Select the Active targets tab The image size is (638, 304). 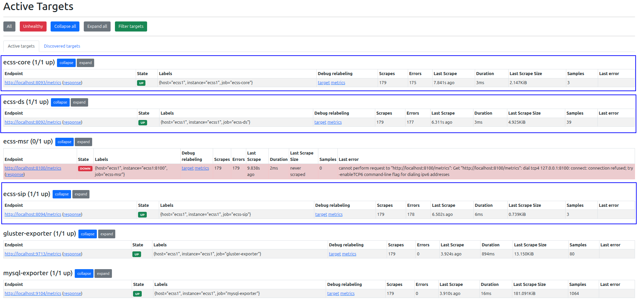[x=21, y=46]
